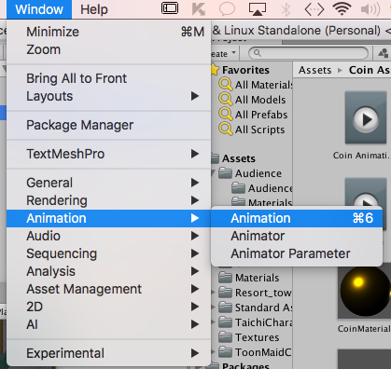Image resolution: width=391 pixels, height=369 pixels.
Task: Expand the TextMeshPro submenu
Action: coord(109,154)
